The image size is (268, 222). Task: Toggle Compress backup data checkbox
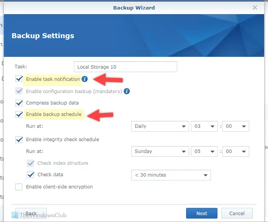19,103
